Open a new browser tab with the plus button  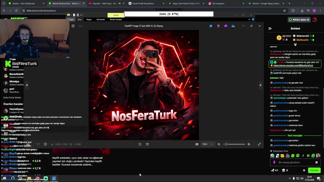(289, 4)
